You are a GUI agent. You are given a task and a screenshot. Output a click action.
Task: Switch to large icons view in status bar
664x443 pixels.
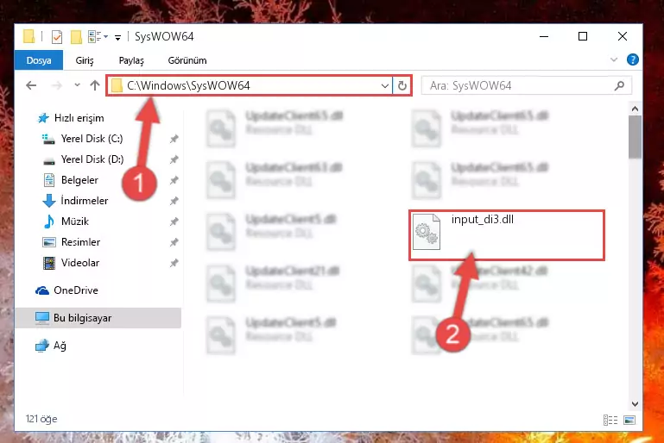(629, 420)
